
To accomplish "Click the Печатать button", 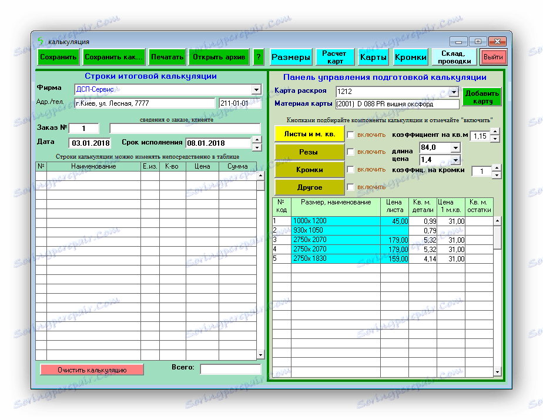I will pos(167,57).
